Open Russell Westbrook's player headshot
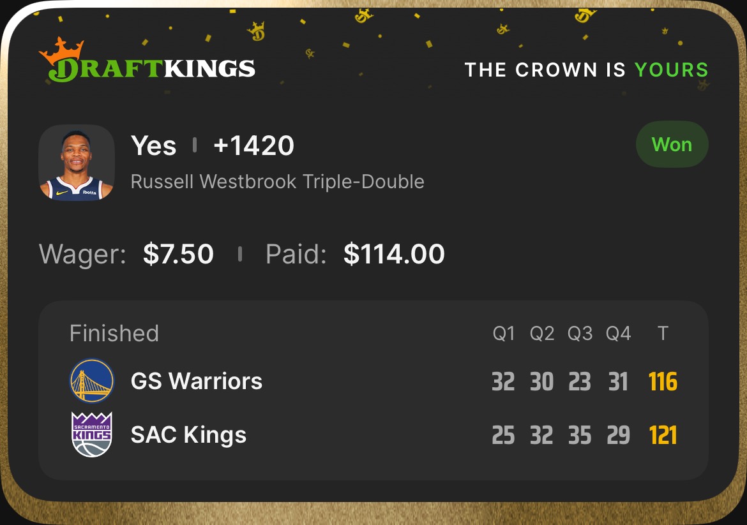747x525 pixels. [77, 163]
